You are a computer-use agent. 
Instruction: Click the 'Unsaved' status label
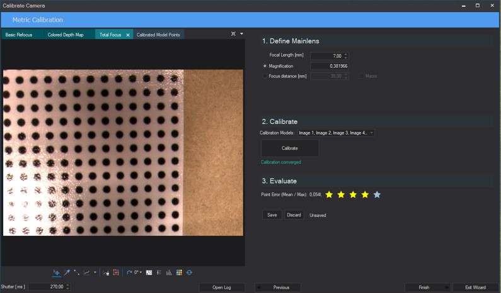click(x=318, y=215)
